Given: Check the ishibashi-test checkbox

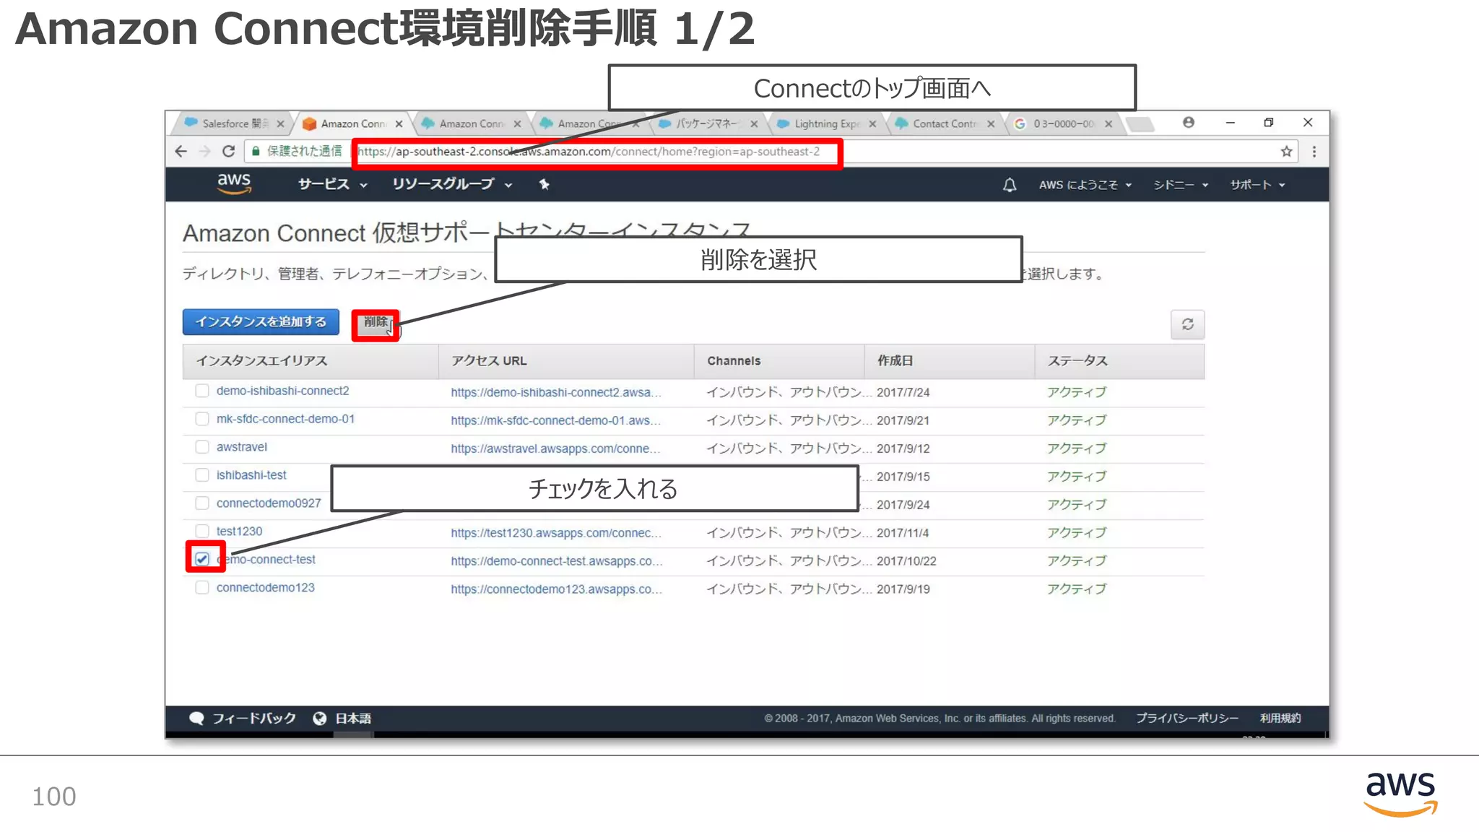Looking at the screenshot, I should (x=202, y=475).
